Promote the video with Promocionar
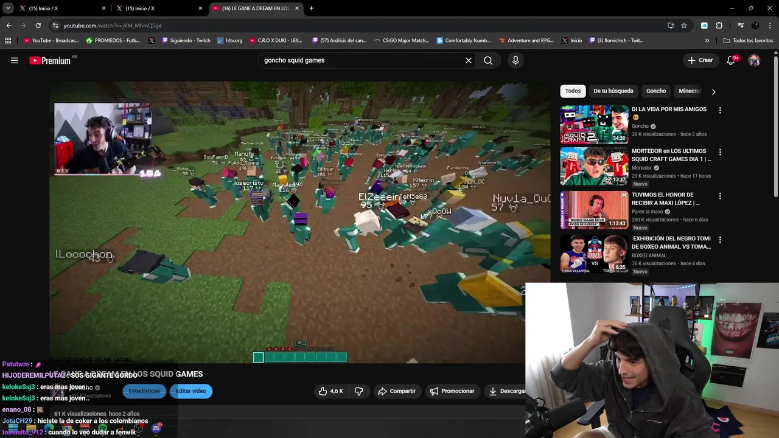 click(452, 391)
